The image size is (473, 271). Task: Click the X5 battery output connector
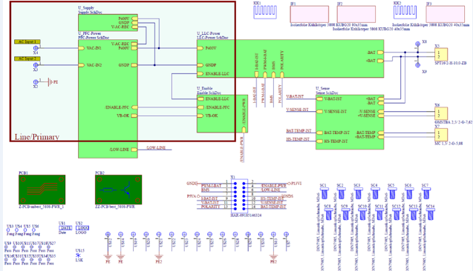click(441, 55)
